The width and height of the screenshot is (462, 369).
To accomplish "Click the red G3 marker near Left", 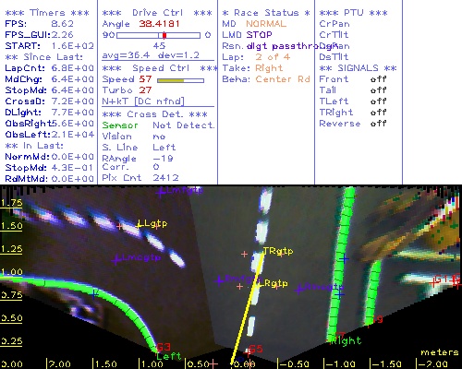I will (164, 347).
